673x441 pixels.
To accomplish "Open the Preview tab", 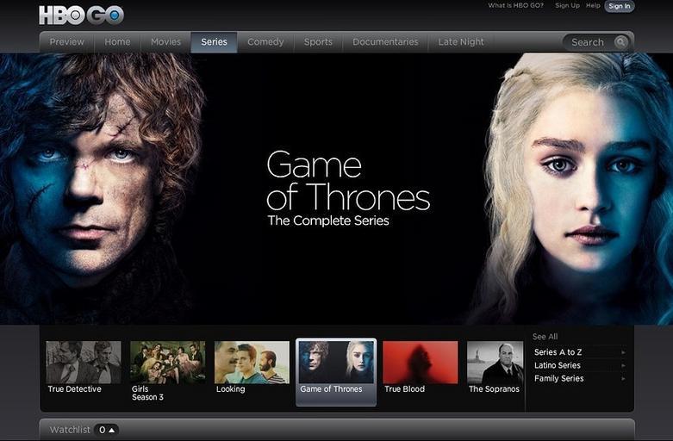I will pos(67,42).
